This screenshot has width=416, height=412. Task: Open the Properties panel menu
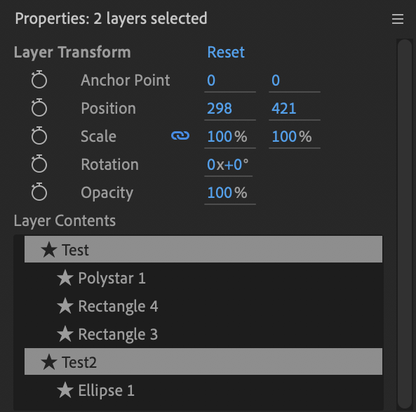[x=398, y=19]
